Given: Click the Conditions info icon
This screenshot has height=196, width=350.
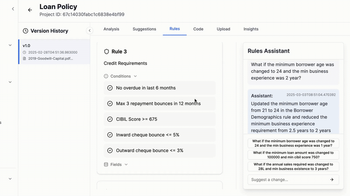Looking at the screenshot, I should (106, 76).
